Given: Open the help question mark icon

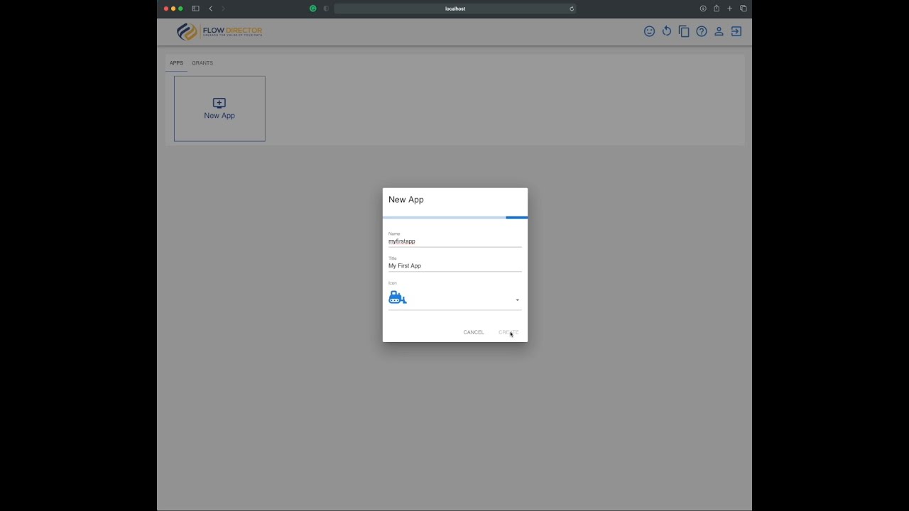Looking at the screenshot, I should coord(702,31).
